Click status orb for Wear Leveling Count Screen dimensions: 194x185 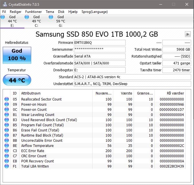tap(7, 115)
